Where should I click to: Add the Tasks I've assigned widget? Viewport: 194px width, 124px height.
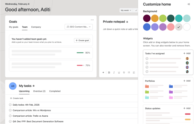pos(187,53)
